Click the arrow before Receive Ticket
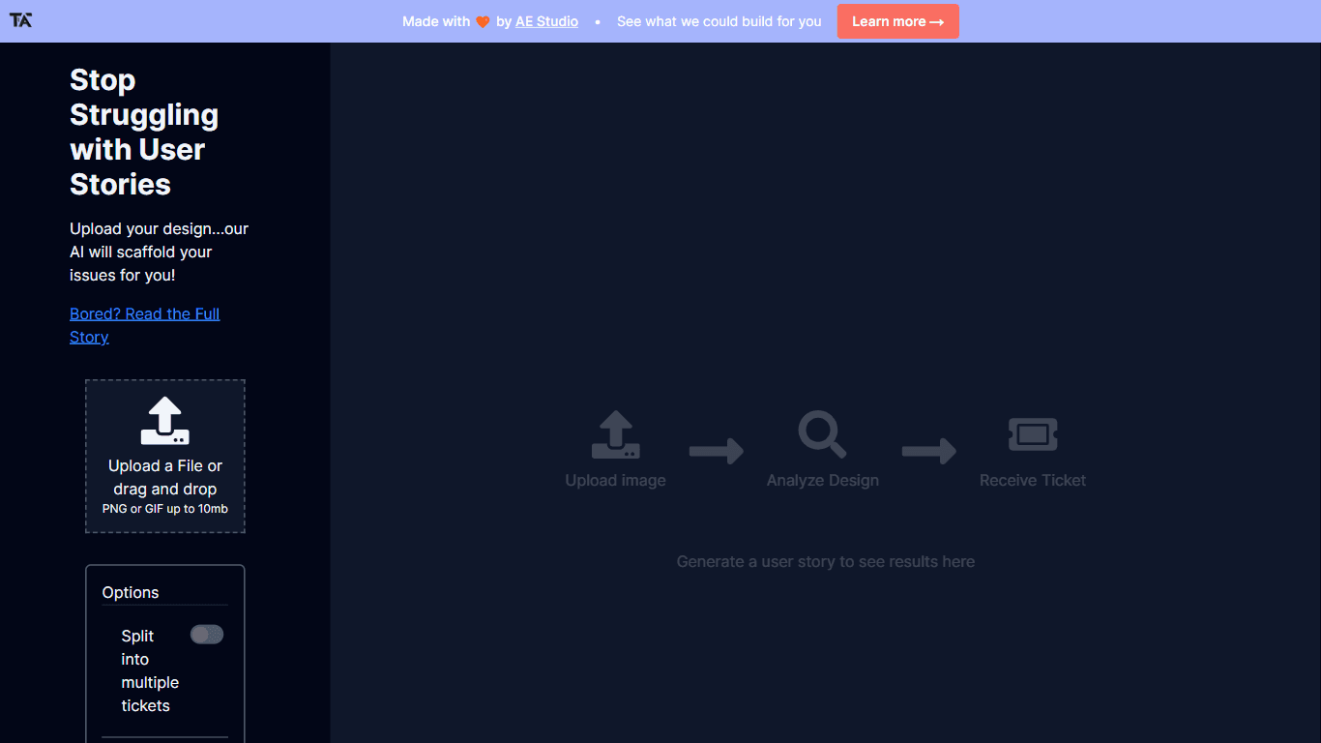This screenshot has height=743, width=1321. (929, 451)
